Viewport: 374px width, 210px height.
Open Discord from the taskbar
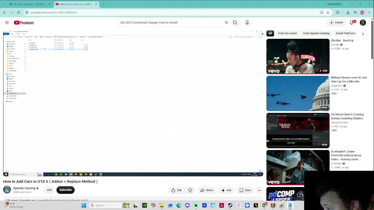point(187,205)
